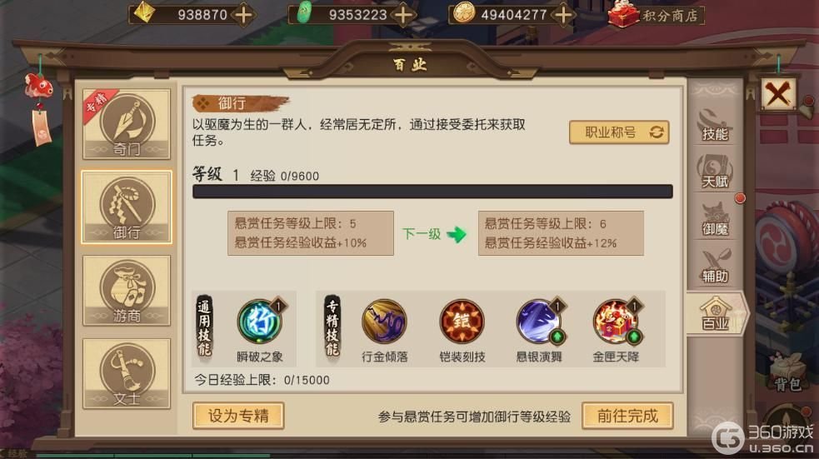
Task: Select the 奇门 profession icon
Action: [x=127, y=124]
